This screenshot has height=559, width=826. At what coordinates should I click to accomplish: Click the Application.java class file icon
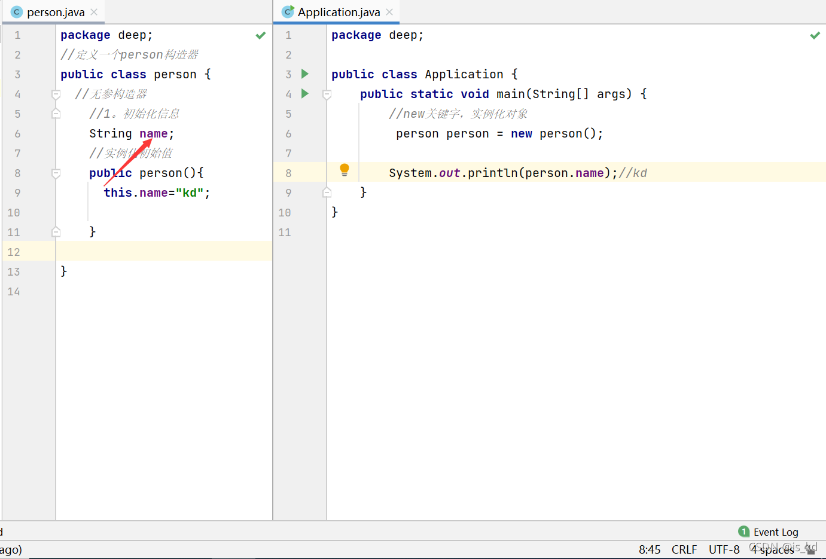288,12
